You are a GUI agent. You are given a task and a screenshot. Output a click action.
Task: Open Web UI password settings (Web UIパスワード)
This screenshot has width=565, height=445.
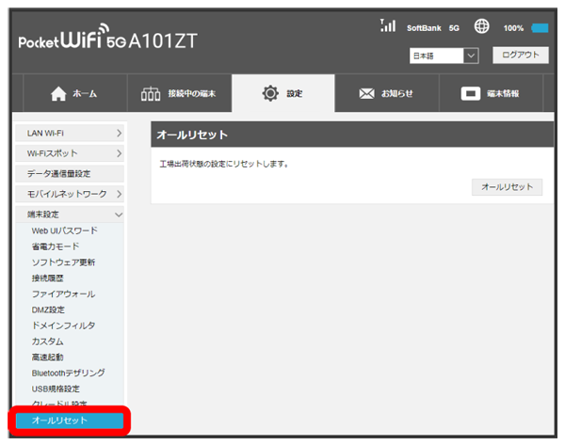(64, 230)
